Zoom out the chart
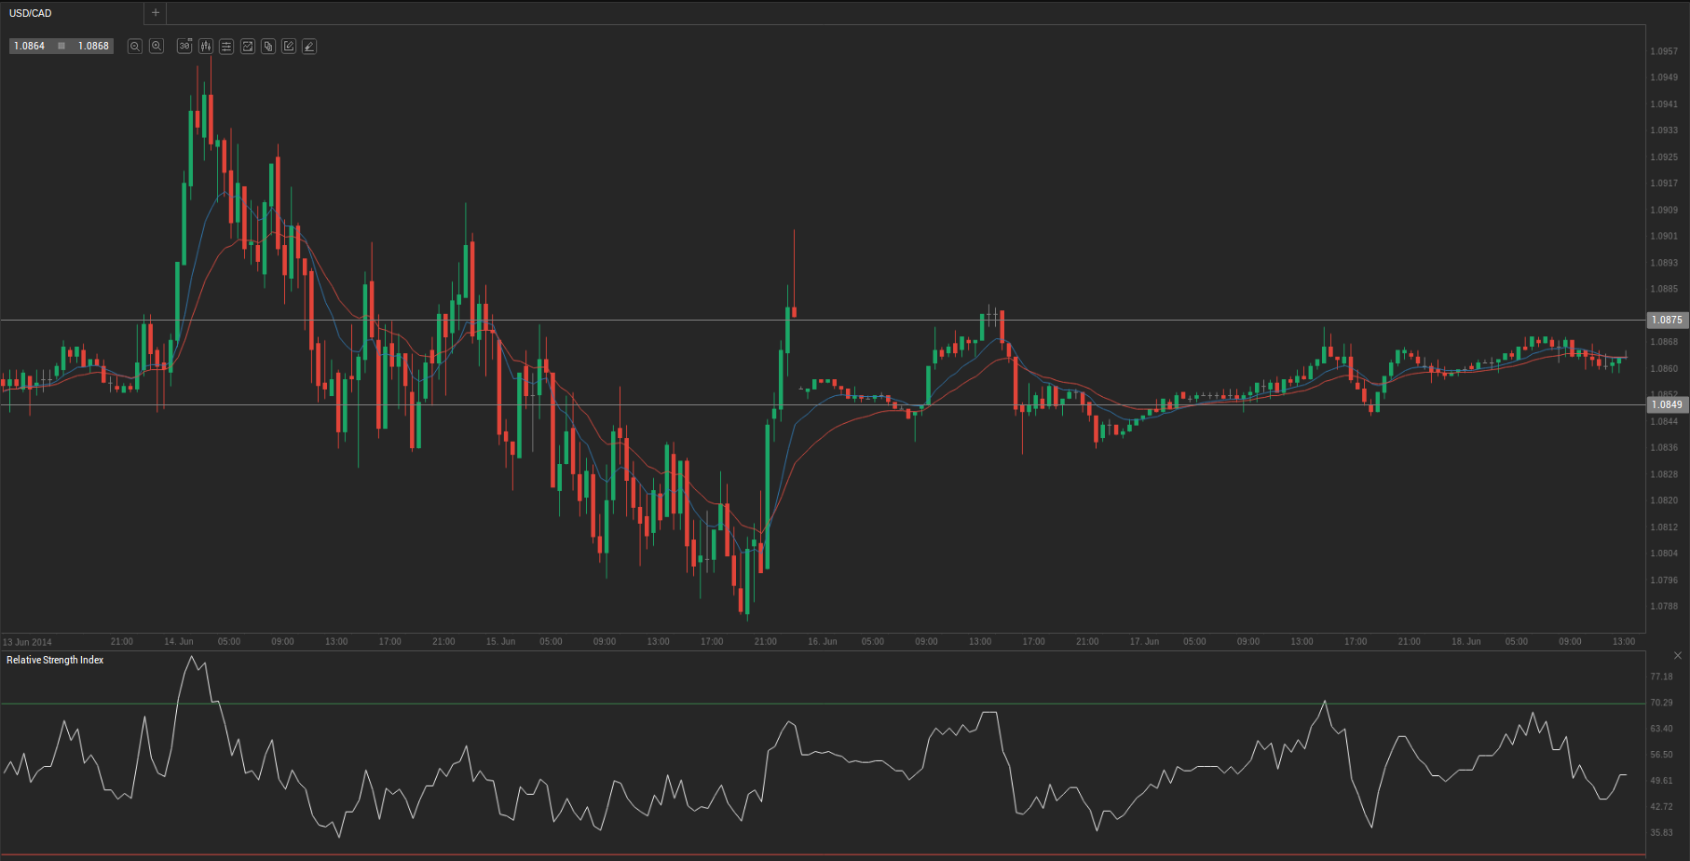The width and height of the screenshot is (1690, 861). click(135, 46)
